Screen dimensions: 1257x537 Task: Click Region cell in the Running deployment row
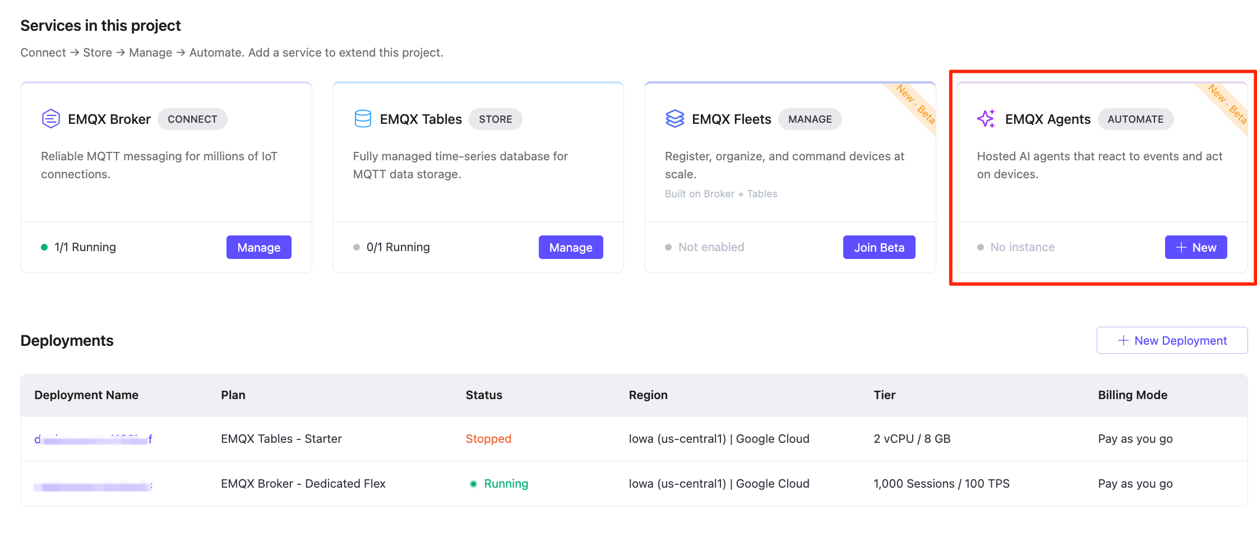coord(719,484)
